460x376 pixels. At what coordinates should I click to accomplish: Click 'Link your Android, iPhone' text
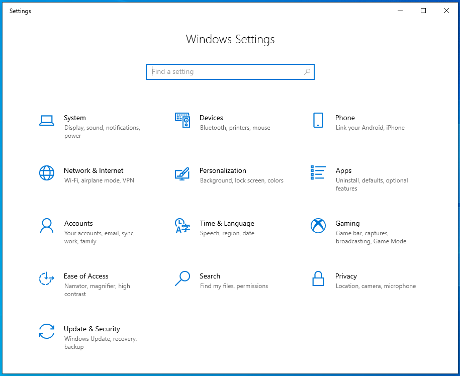[370, 128]
